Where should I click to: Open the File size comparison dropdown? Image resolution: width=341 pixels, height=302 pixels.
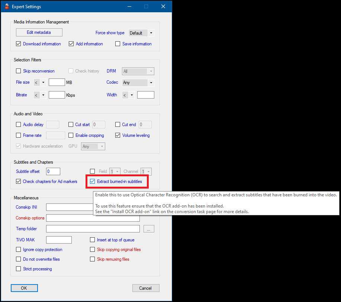[x=40, y=83]
